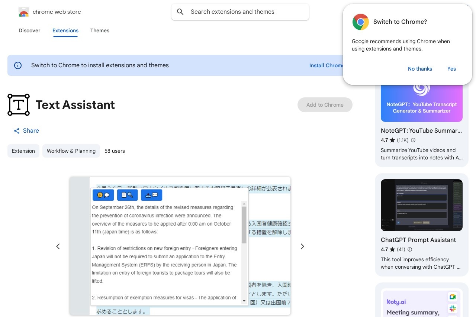This screenshot has width=476, height=317.
Task: Open the Discover tab
Action: pyautogui.click(x=29, y=30)
